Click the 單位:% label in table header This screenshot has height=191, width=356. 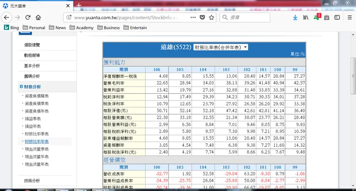click(x=297, y=54)
